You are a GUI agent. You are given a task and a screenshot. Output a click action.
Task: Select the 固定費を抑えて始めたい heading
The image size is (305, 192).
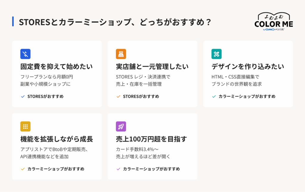(56, 67)
